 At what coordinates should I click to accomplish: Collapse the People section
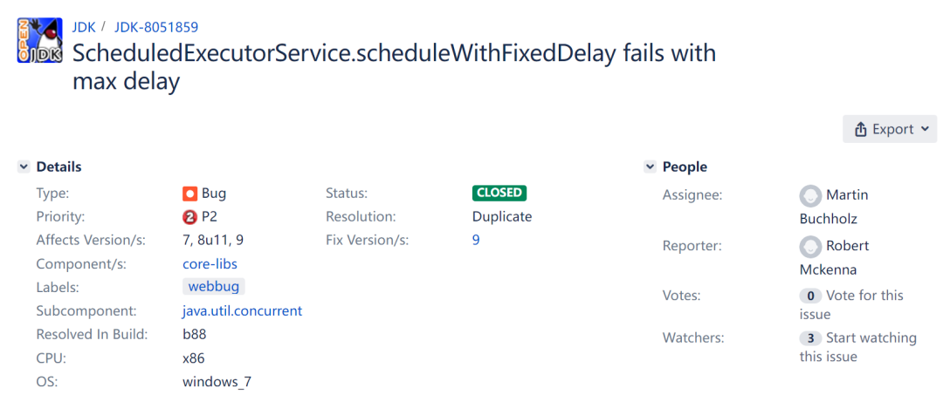[x=650, y=167]
